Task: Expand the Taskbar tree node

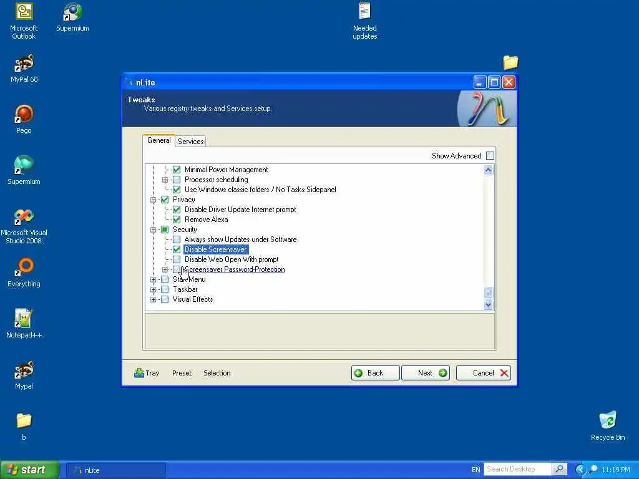Action: pyautogui.click(x=153, y=289)
